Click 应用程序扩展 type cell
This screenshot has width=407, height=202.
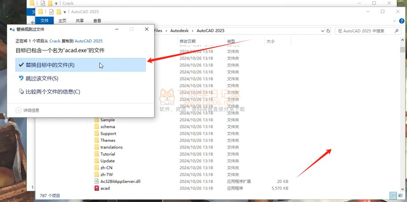239,181
